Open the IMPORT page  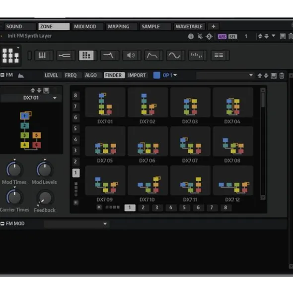tap(137, 76)
